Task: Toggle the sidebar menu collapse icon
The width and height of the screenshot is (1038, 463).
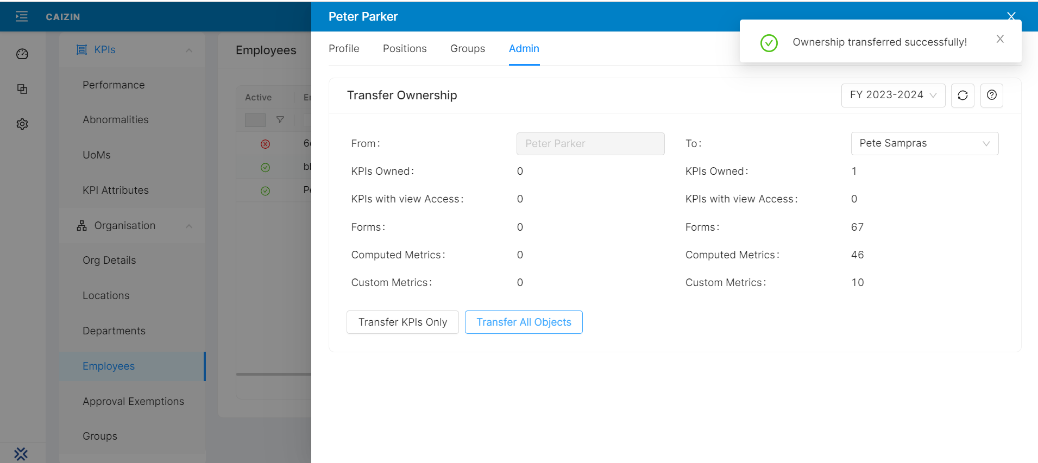Action: (x=22, y=17)
